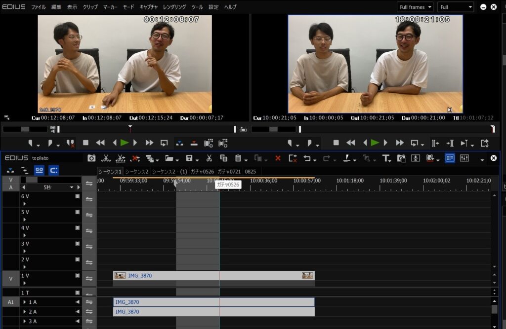Viewport: 506px width, 329px height.
Task: Open the ファイル menu
Action: (x=39, y=7)
